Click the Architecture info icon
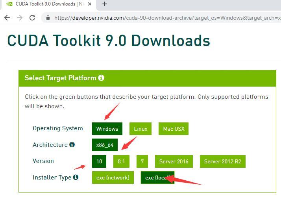Screen dimensions: 281x198 [x=72, y=145]
